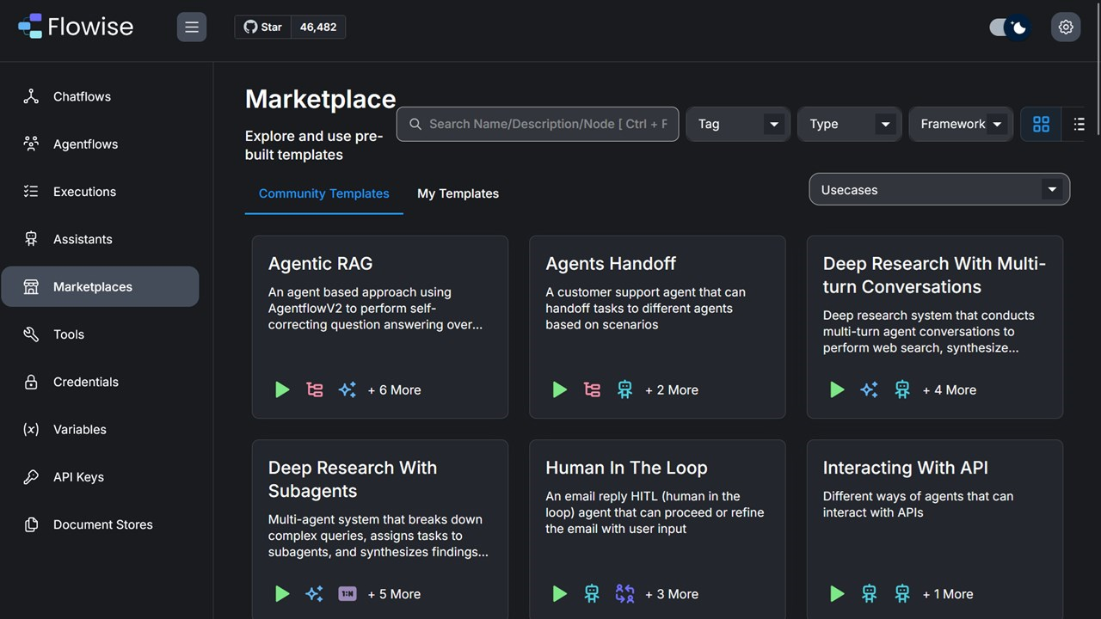Expand the Usecases dropdown
Screen dimensions: 1101x619
pyautogui.click(x=939, y=190)
